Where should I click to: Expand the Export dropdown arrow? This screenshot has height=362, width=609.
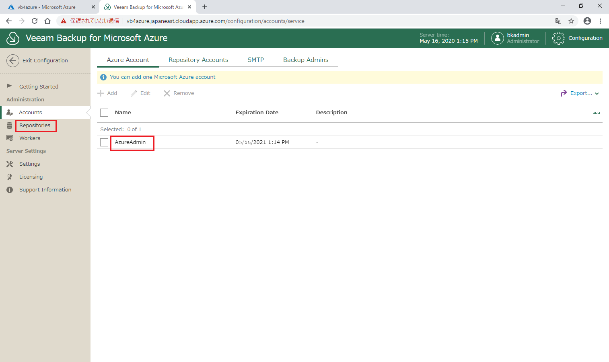597,94
